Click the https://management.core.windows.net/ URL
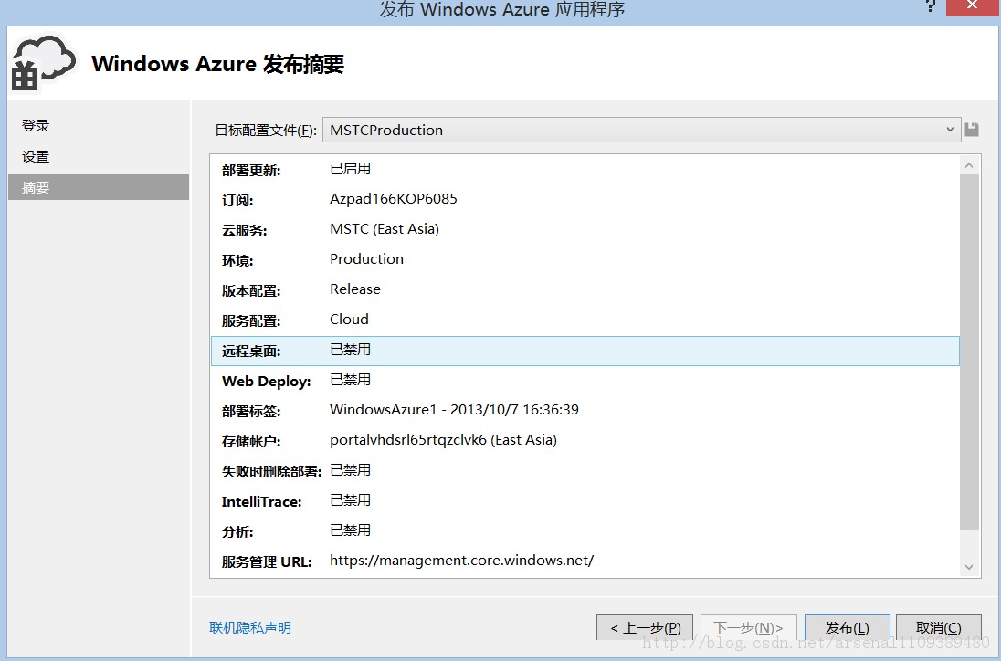 461,561
